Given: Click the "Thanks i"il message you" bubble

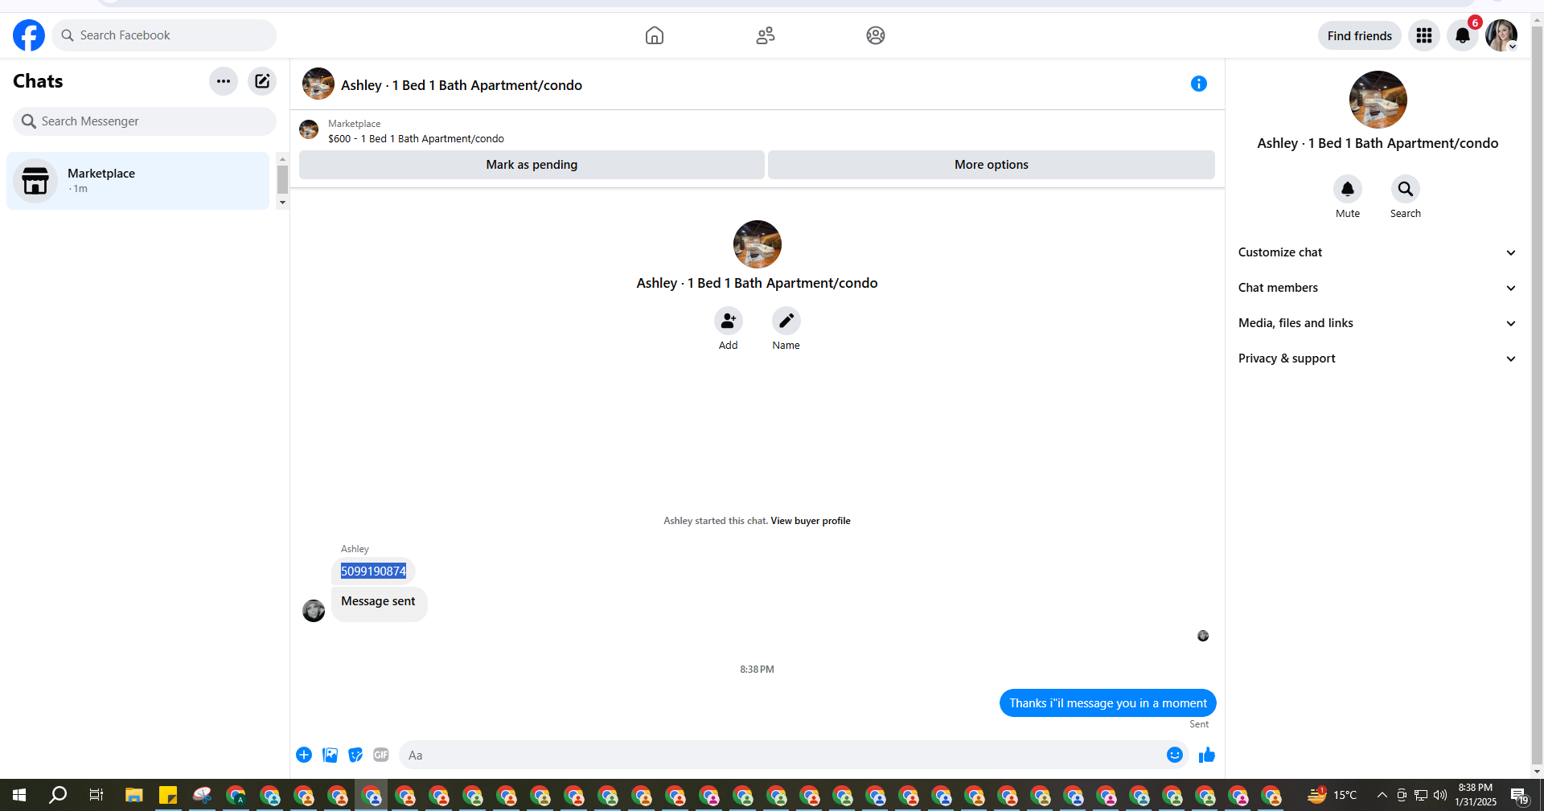Looking at the screenshot, I should (1108, 703).
